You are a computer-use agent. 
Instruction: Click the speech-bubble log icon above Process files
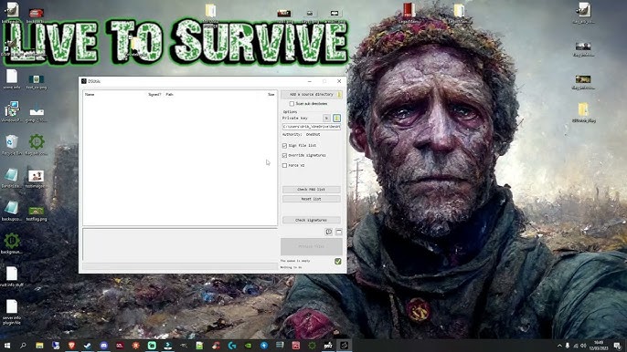[329, 232]
